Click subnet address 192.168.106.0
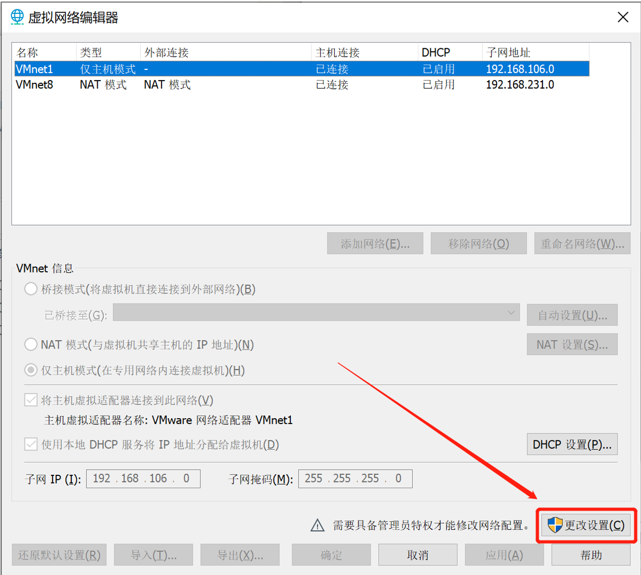Image resolution: width=641 pixels, height=575 pixels. point(520,69)
